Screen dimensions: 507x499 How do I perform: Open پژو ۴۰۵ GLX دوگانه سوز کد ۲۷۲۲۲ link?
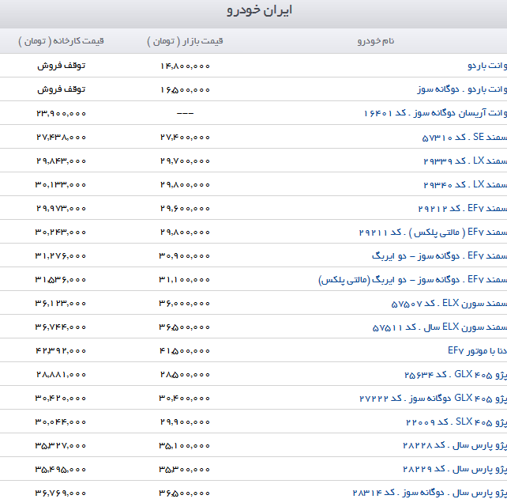pos(434,398)
